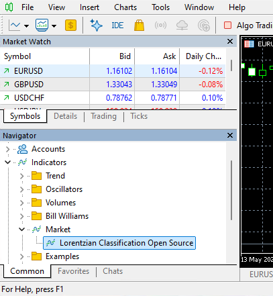This screenshot has width=273, height=296.
Task: Switch to the Ticks tab
Action: point(139,116)
